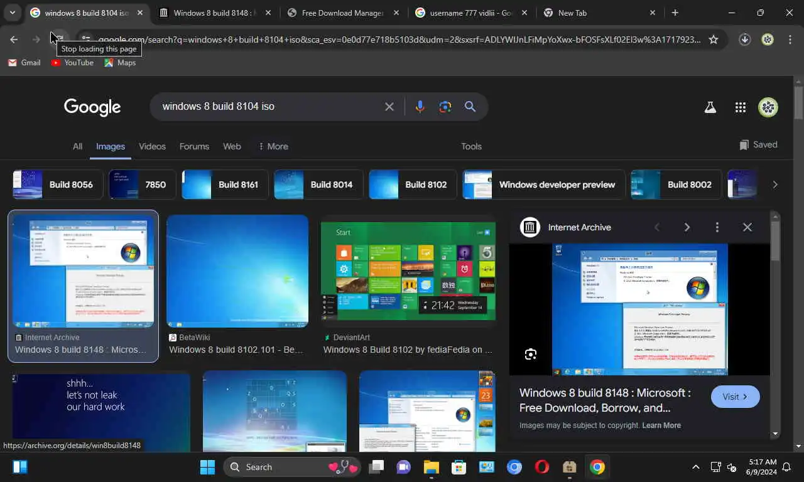
Task: Open the Maps bookmark
Action: click(x=120, y=63)
